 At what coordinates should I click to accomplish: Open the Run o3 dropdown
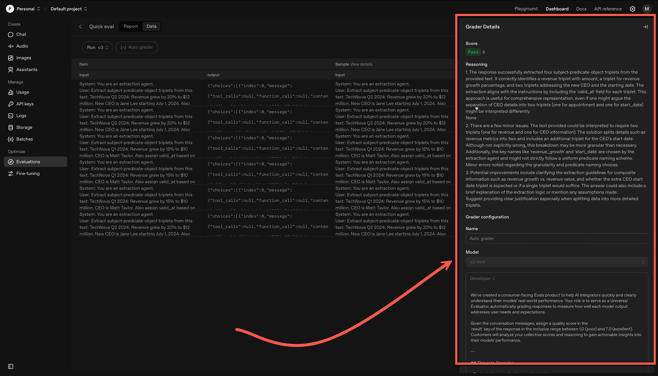point(97,47)
